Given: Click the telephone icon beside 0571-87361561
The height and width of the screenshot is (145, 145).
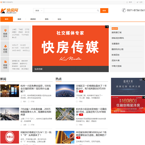Looking at the screenshot, I should [x=124, y=10].
